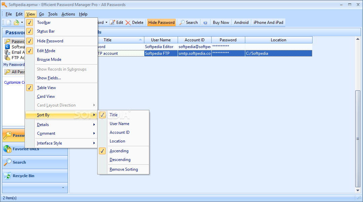363x202 pixels.
Task: Select Edit Mode in the View menu
Action: (61, 51)
